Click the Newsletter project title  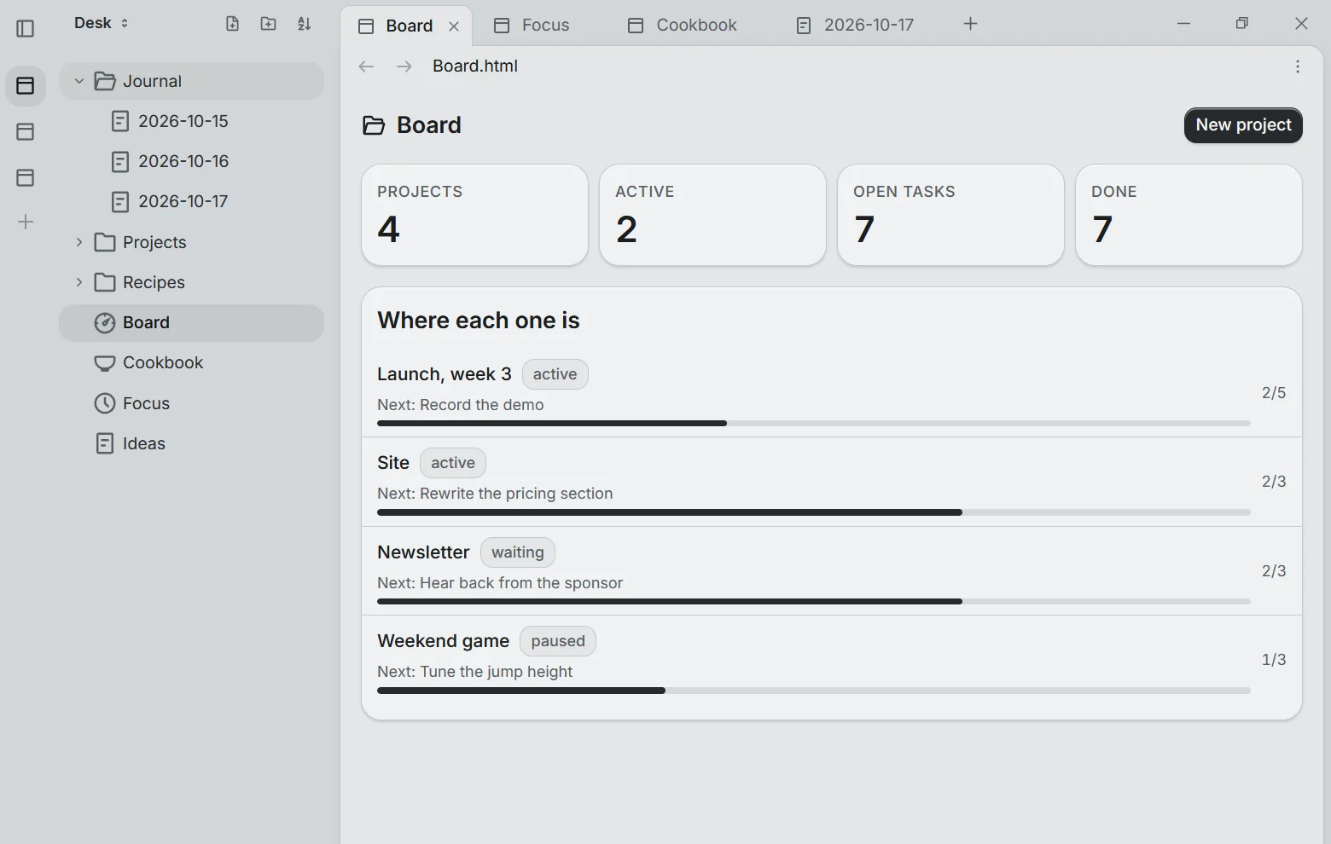point(423,552)
